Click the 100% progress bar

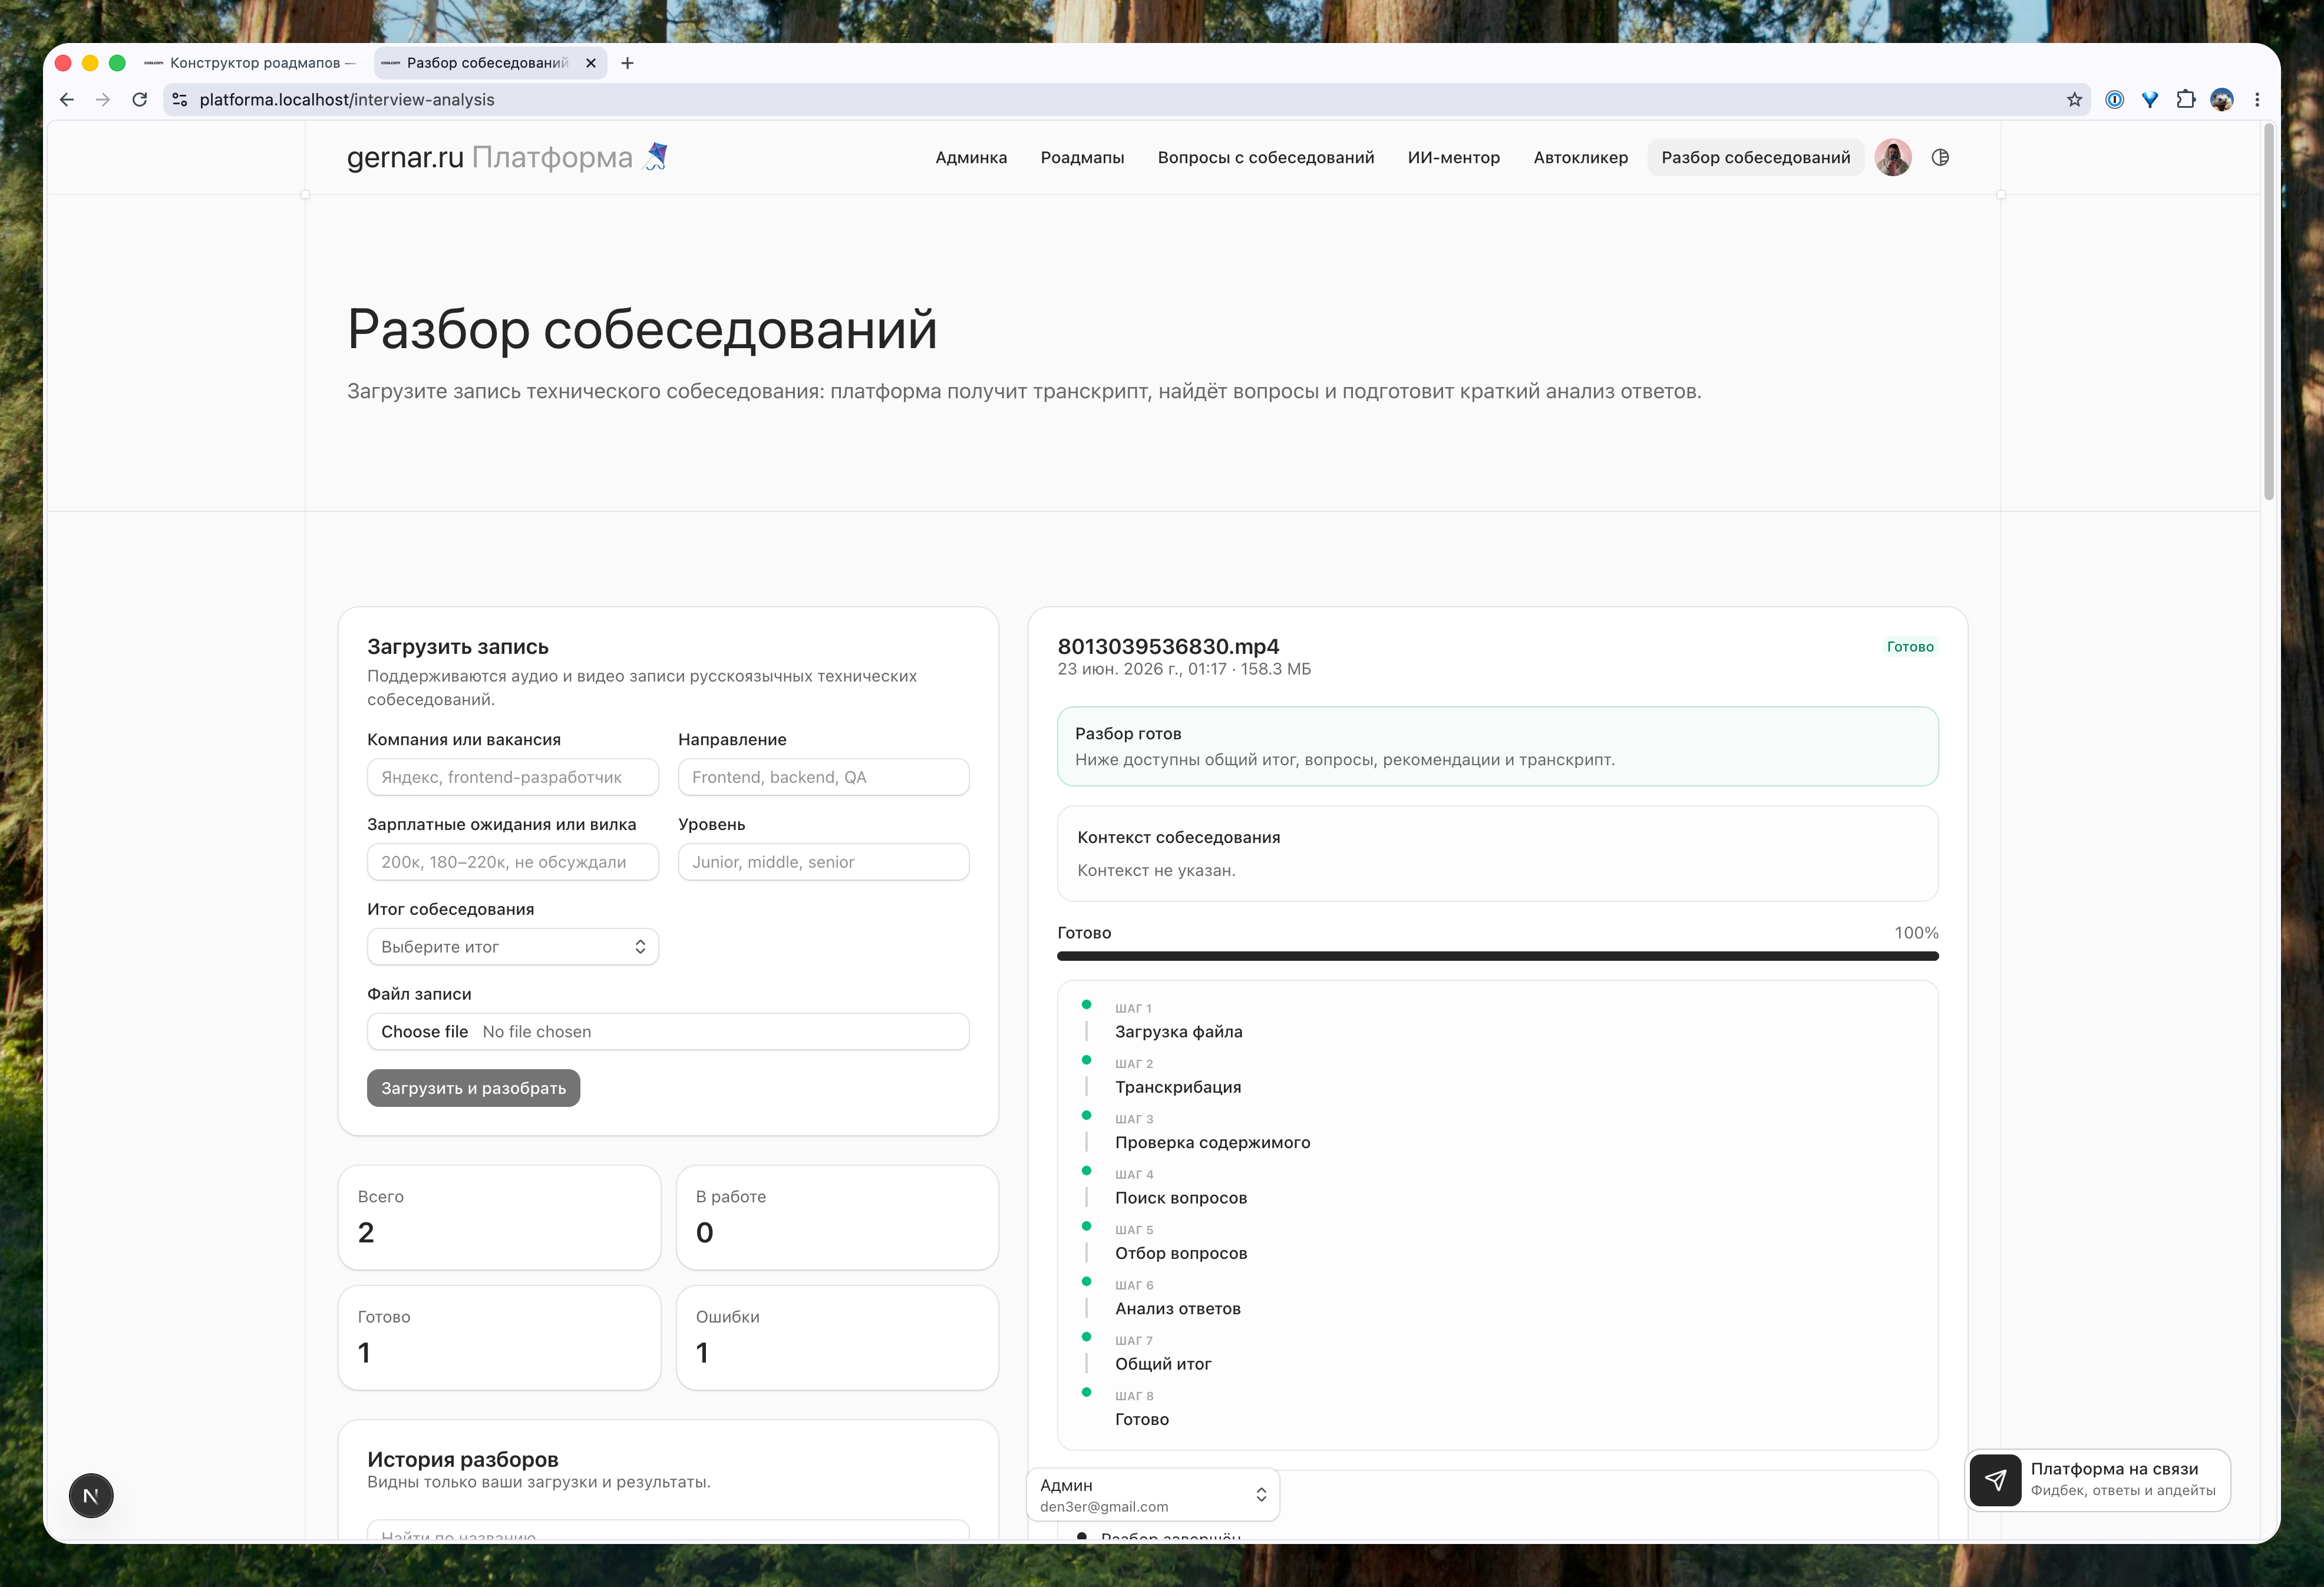pyautogui.click(x=1497, y=956)
